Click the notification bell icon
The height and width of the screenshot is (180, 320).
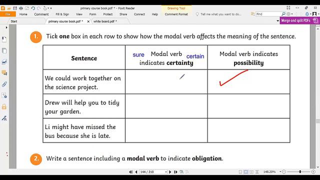point(307,14)
